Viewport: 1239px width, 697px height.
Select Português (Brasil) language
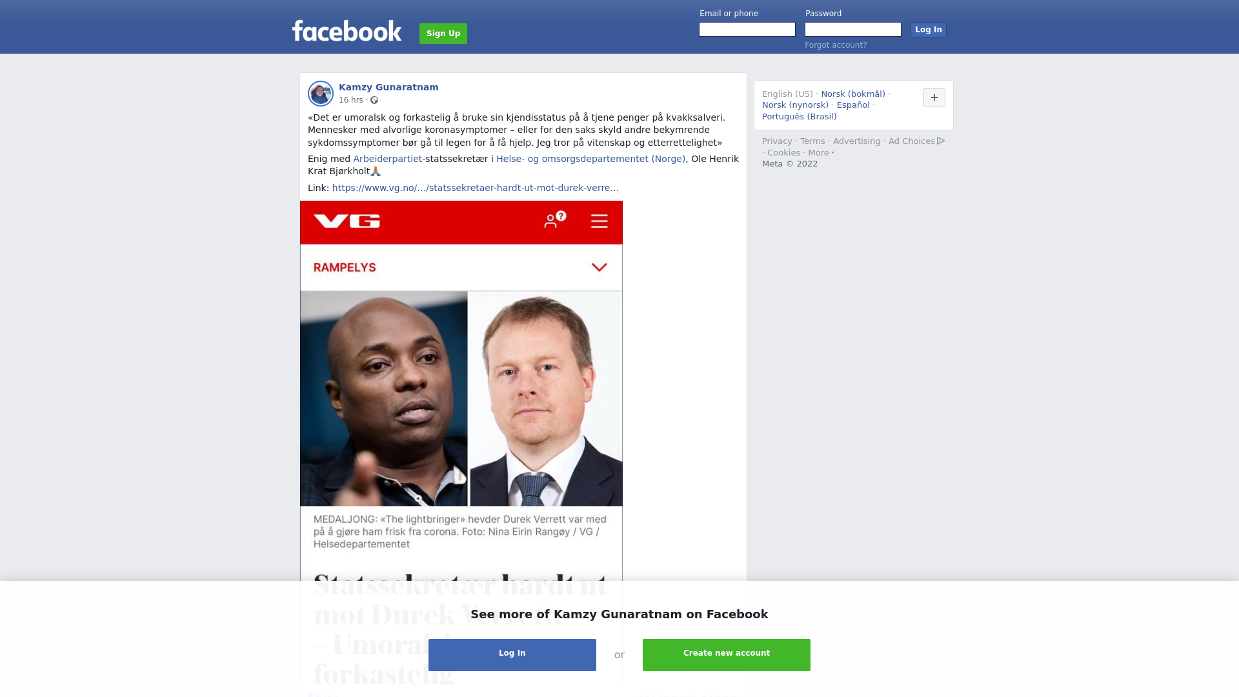coord(800,117)
